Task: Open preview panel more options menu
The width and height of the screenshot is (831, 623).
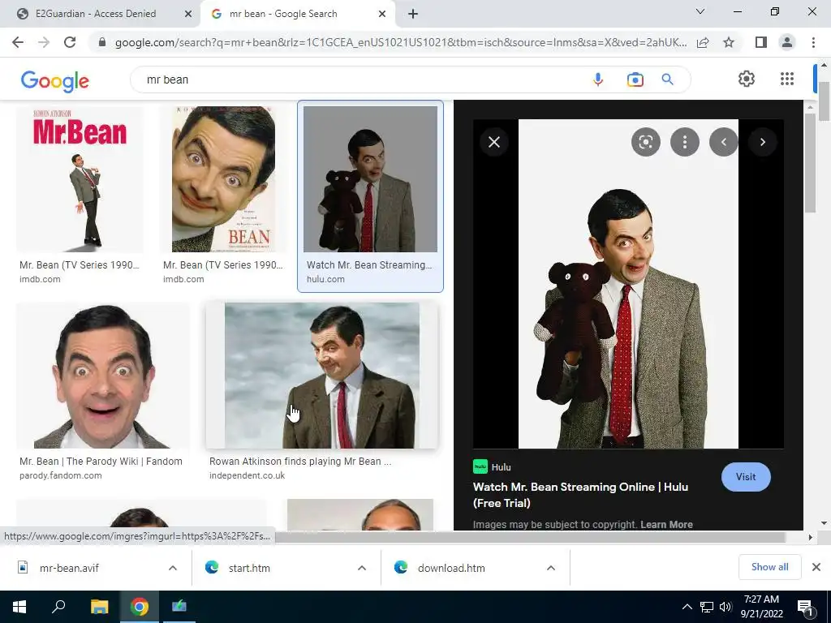Action: coord(685,142)
